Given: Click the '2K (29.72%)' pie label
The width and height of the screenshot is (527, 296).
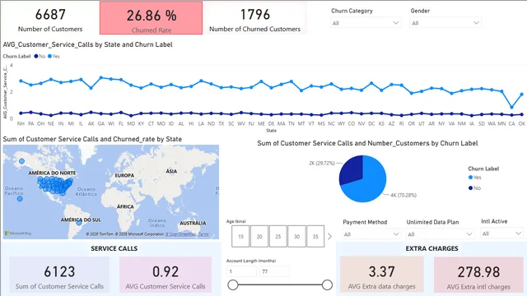Looking at the screenshot, I should coord(322,163).
